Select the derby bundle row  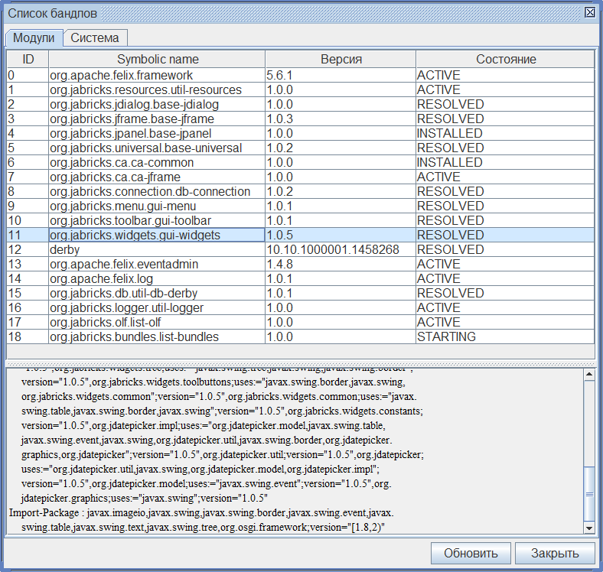pos(301,249)
